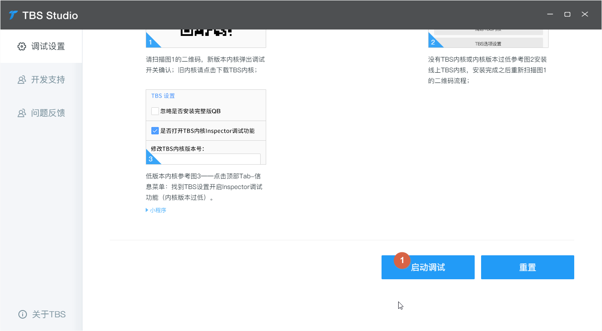Image resolution: width=602 pixels, height=331 pixels.
Task: Click the gear icon beside 调试设置
Action: pos(22,46)
